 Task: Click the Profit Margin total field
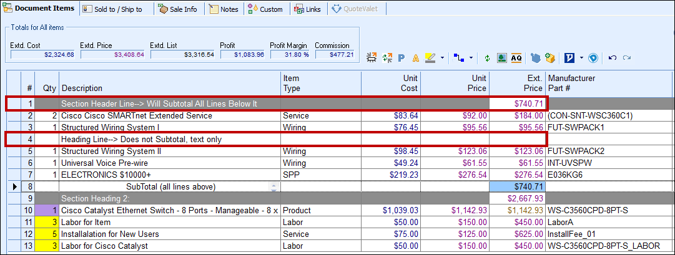pos(289,55)
